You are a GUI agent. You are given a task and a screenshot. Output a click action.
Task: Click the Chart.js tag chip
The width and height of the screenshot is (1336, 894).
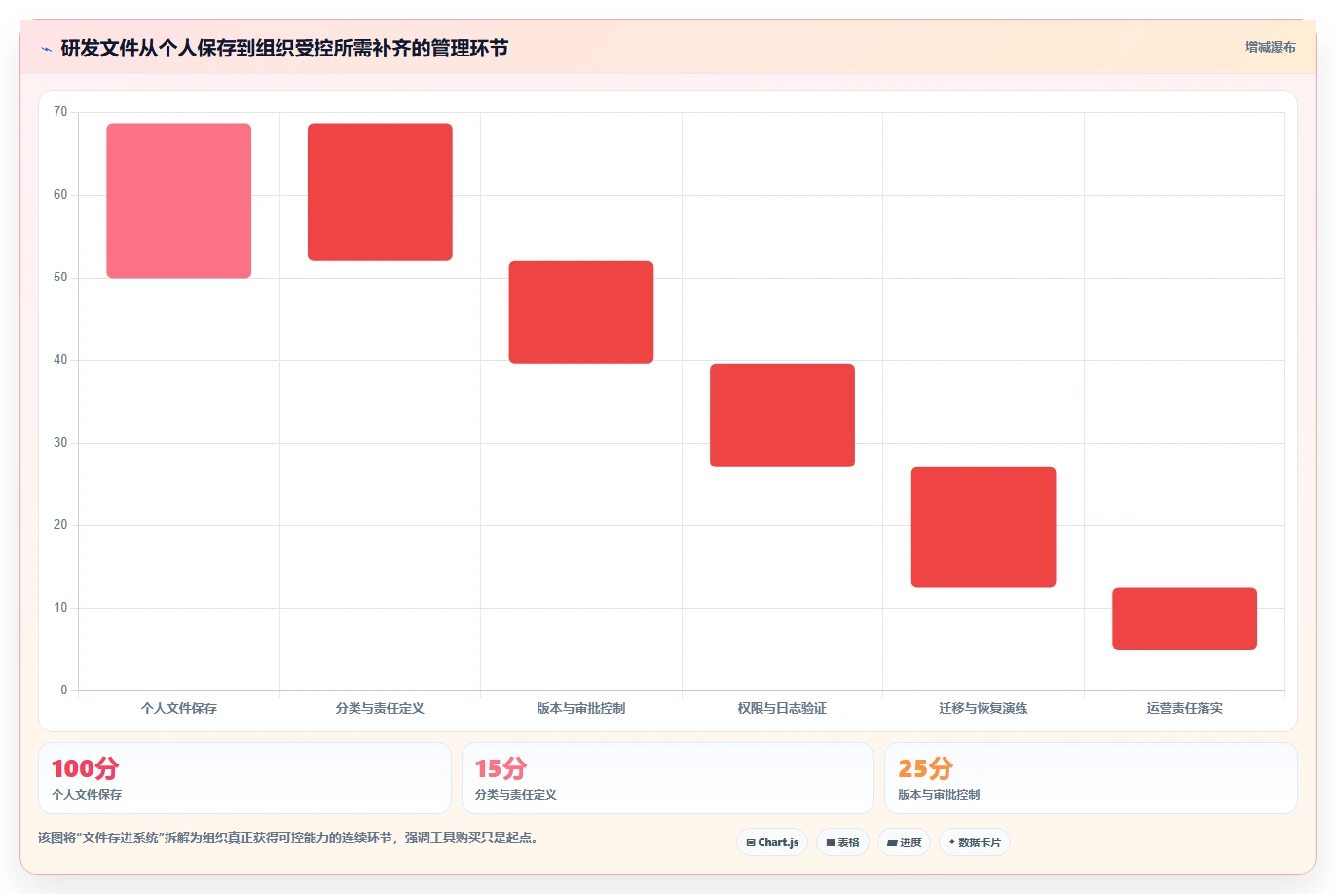click(772, 842)
